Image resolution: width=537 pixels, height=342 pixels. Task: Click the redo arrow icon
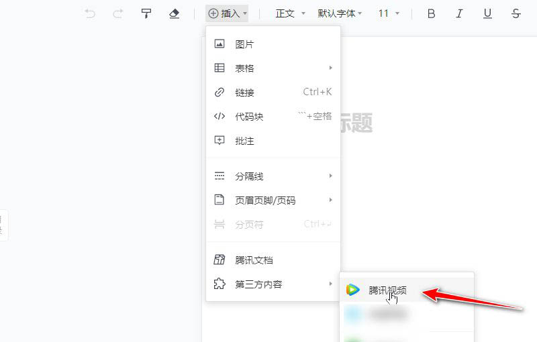tap(118, 13)
